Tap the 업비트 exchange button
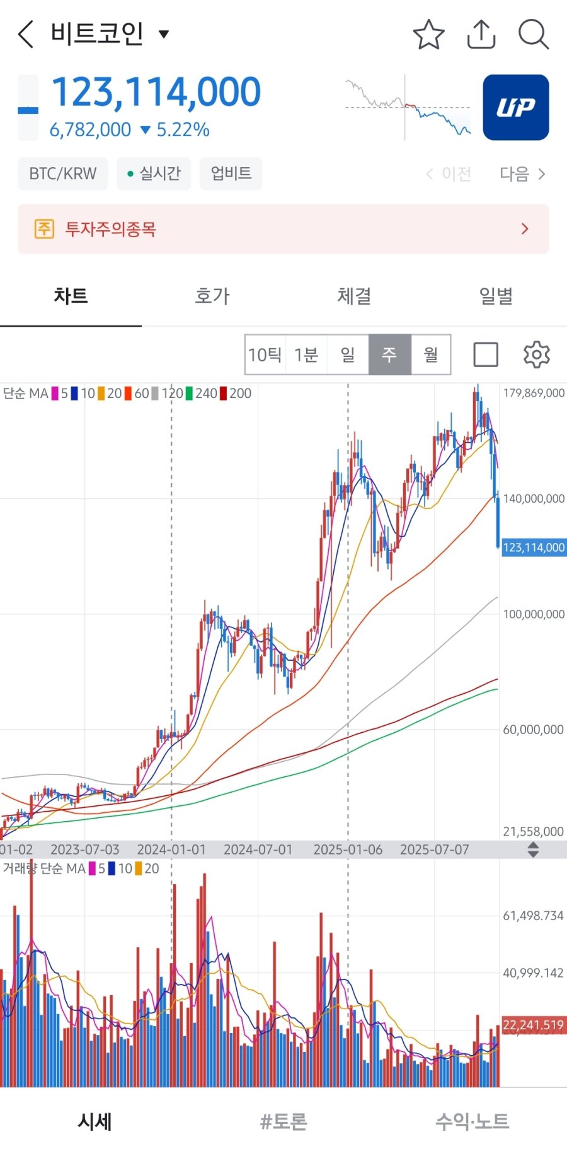567x1156 pixels. (x=231, y=173)
